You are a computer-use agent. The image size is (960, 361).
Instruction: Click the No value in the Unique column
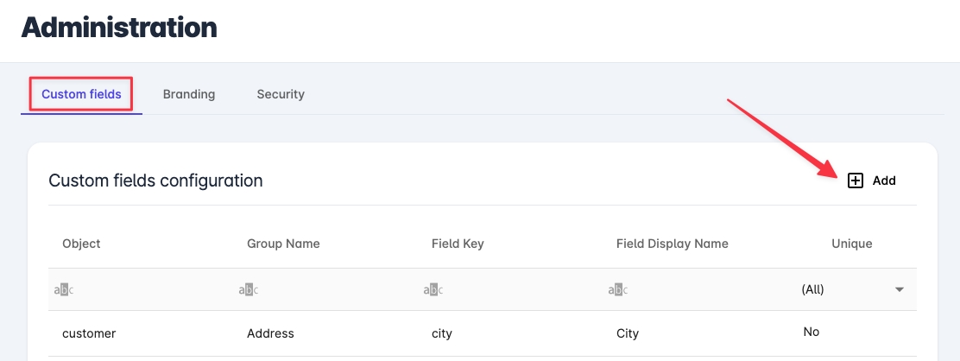(811, 332)
